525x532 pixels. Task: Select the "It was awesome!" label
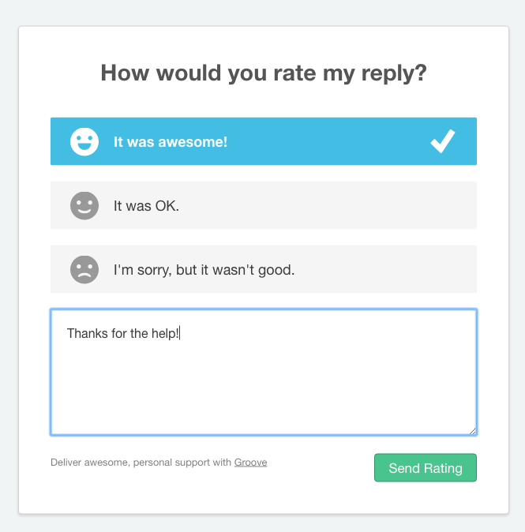171,142
